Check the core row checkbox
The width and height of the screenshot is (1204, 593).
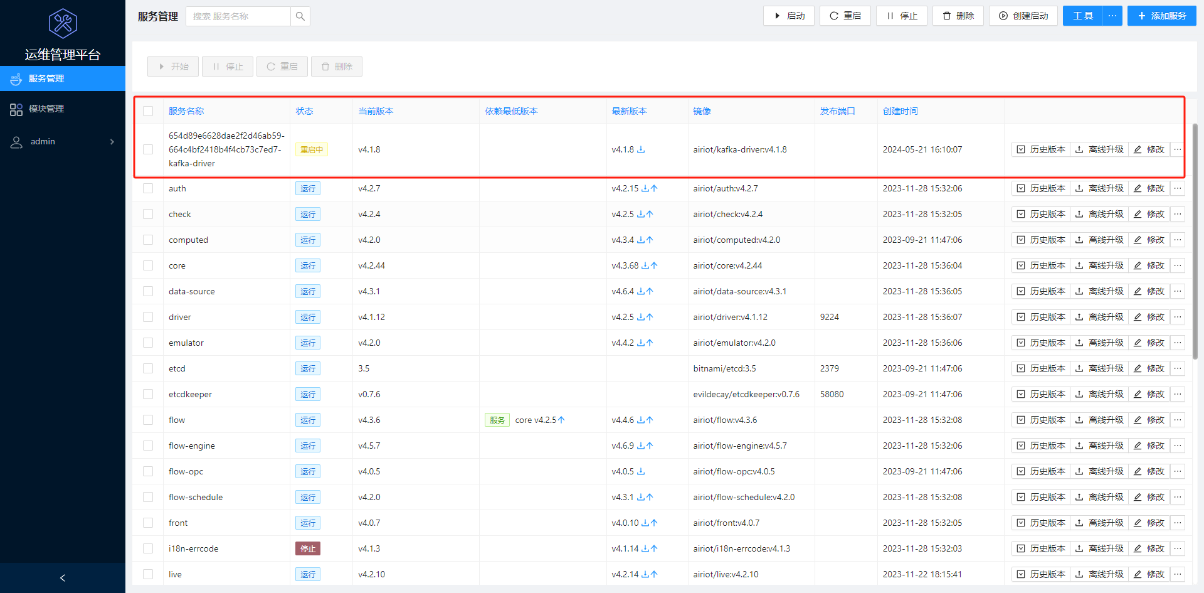(x=148, y=265)
